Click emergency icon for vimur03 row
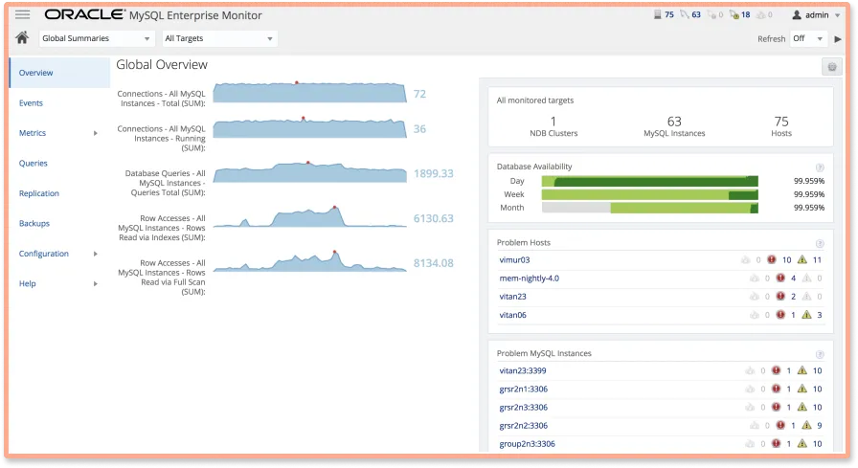 [745, 259]
